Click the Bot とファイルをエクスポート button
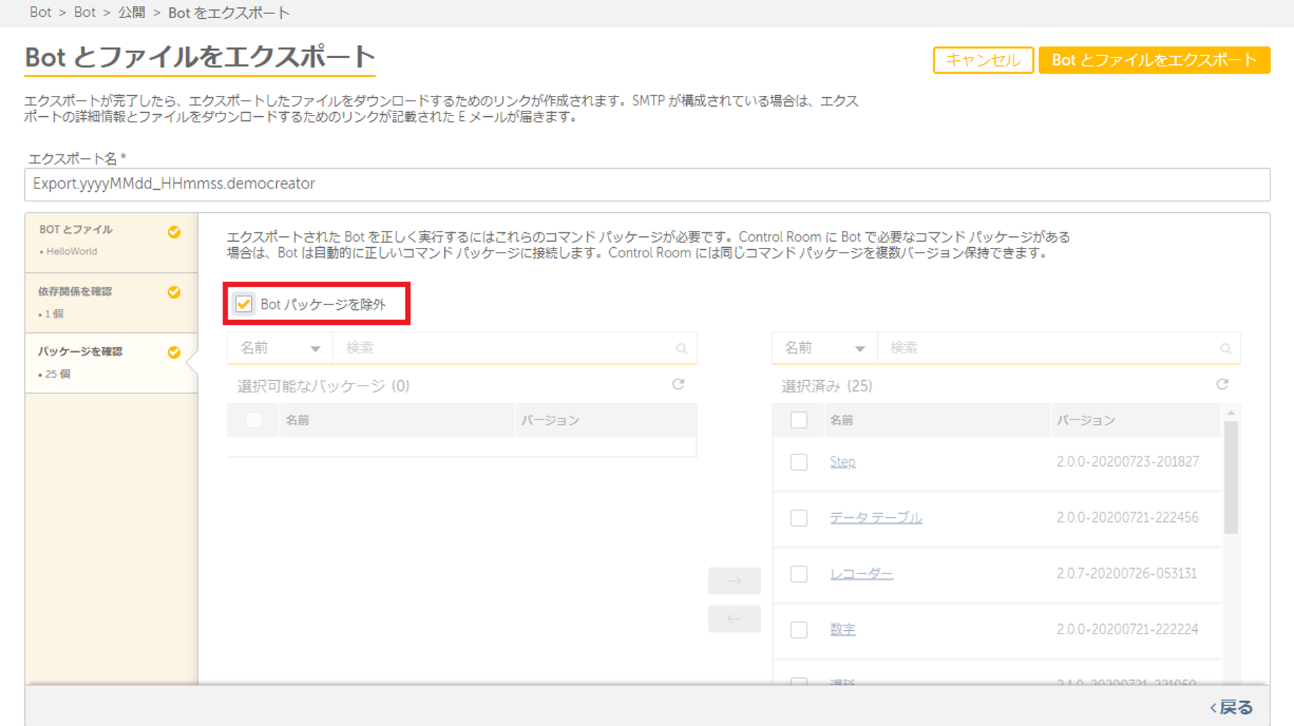The width and height of the screenshot is (1294, 726). 1154,60
